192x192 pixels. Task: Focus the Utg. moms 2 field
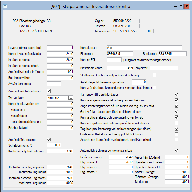[x=121, y=167]
